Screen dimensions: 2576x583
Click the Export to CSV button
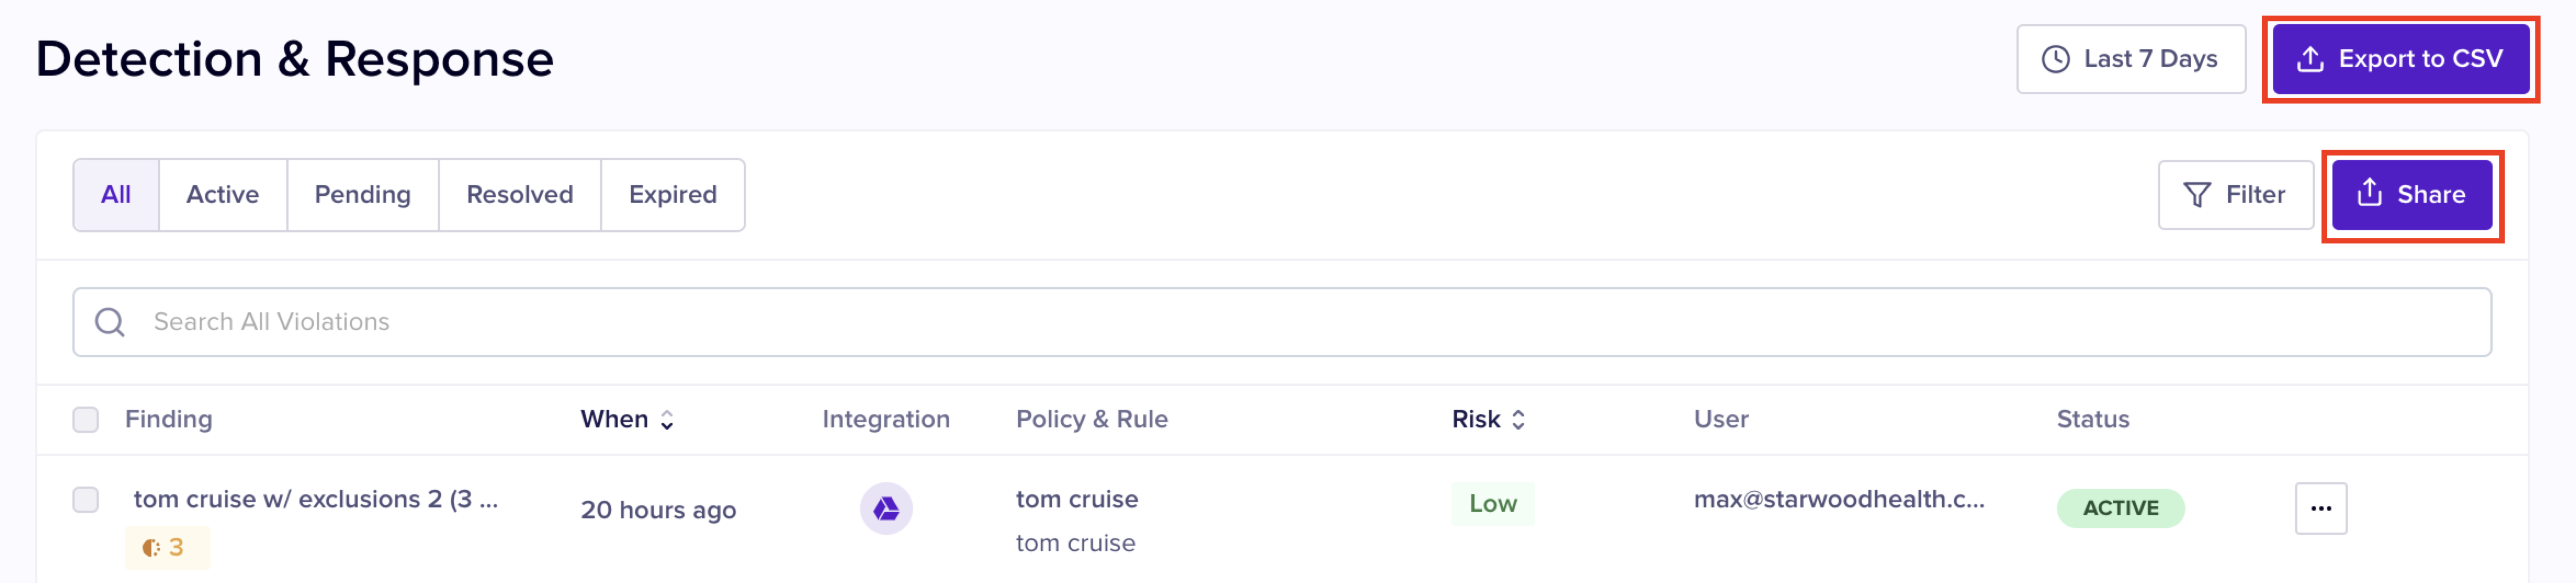pos(2400,60)
